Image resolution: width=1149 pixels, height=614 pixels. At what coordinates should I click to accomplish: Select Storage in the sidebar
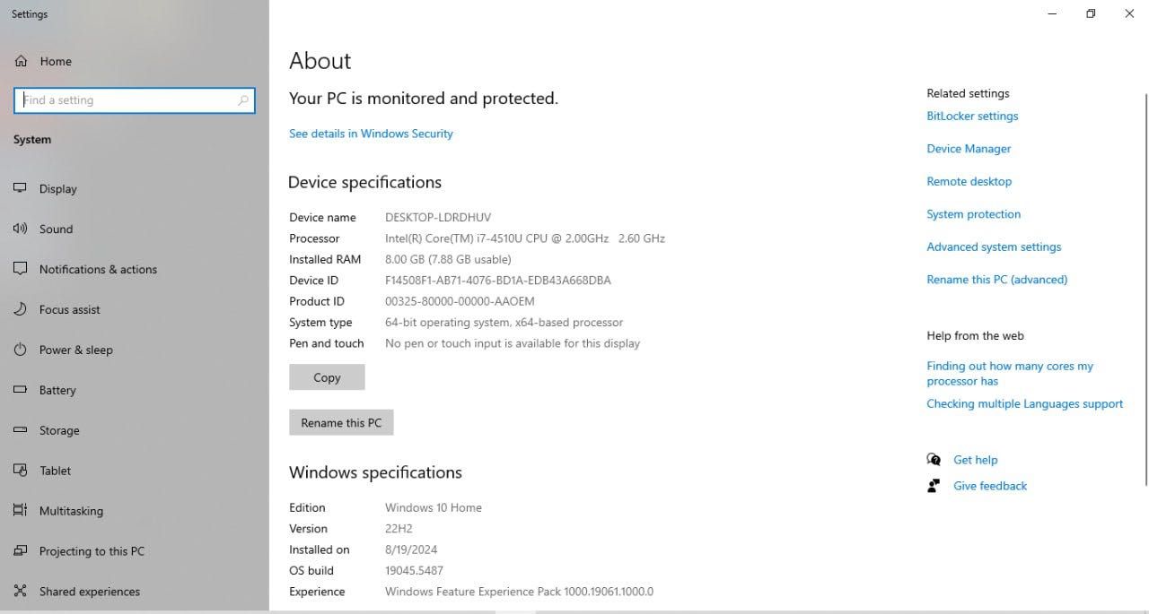click(x=135, y=430)
